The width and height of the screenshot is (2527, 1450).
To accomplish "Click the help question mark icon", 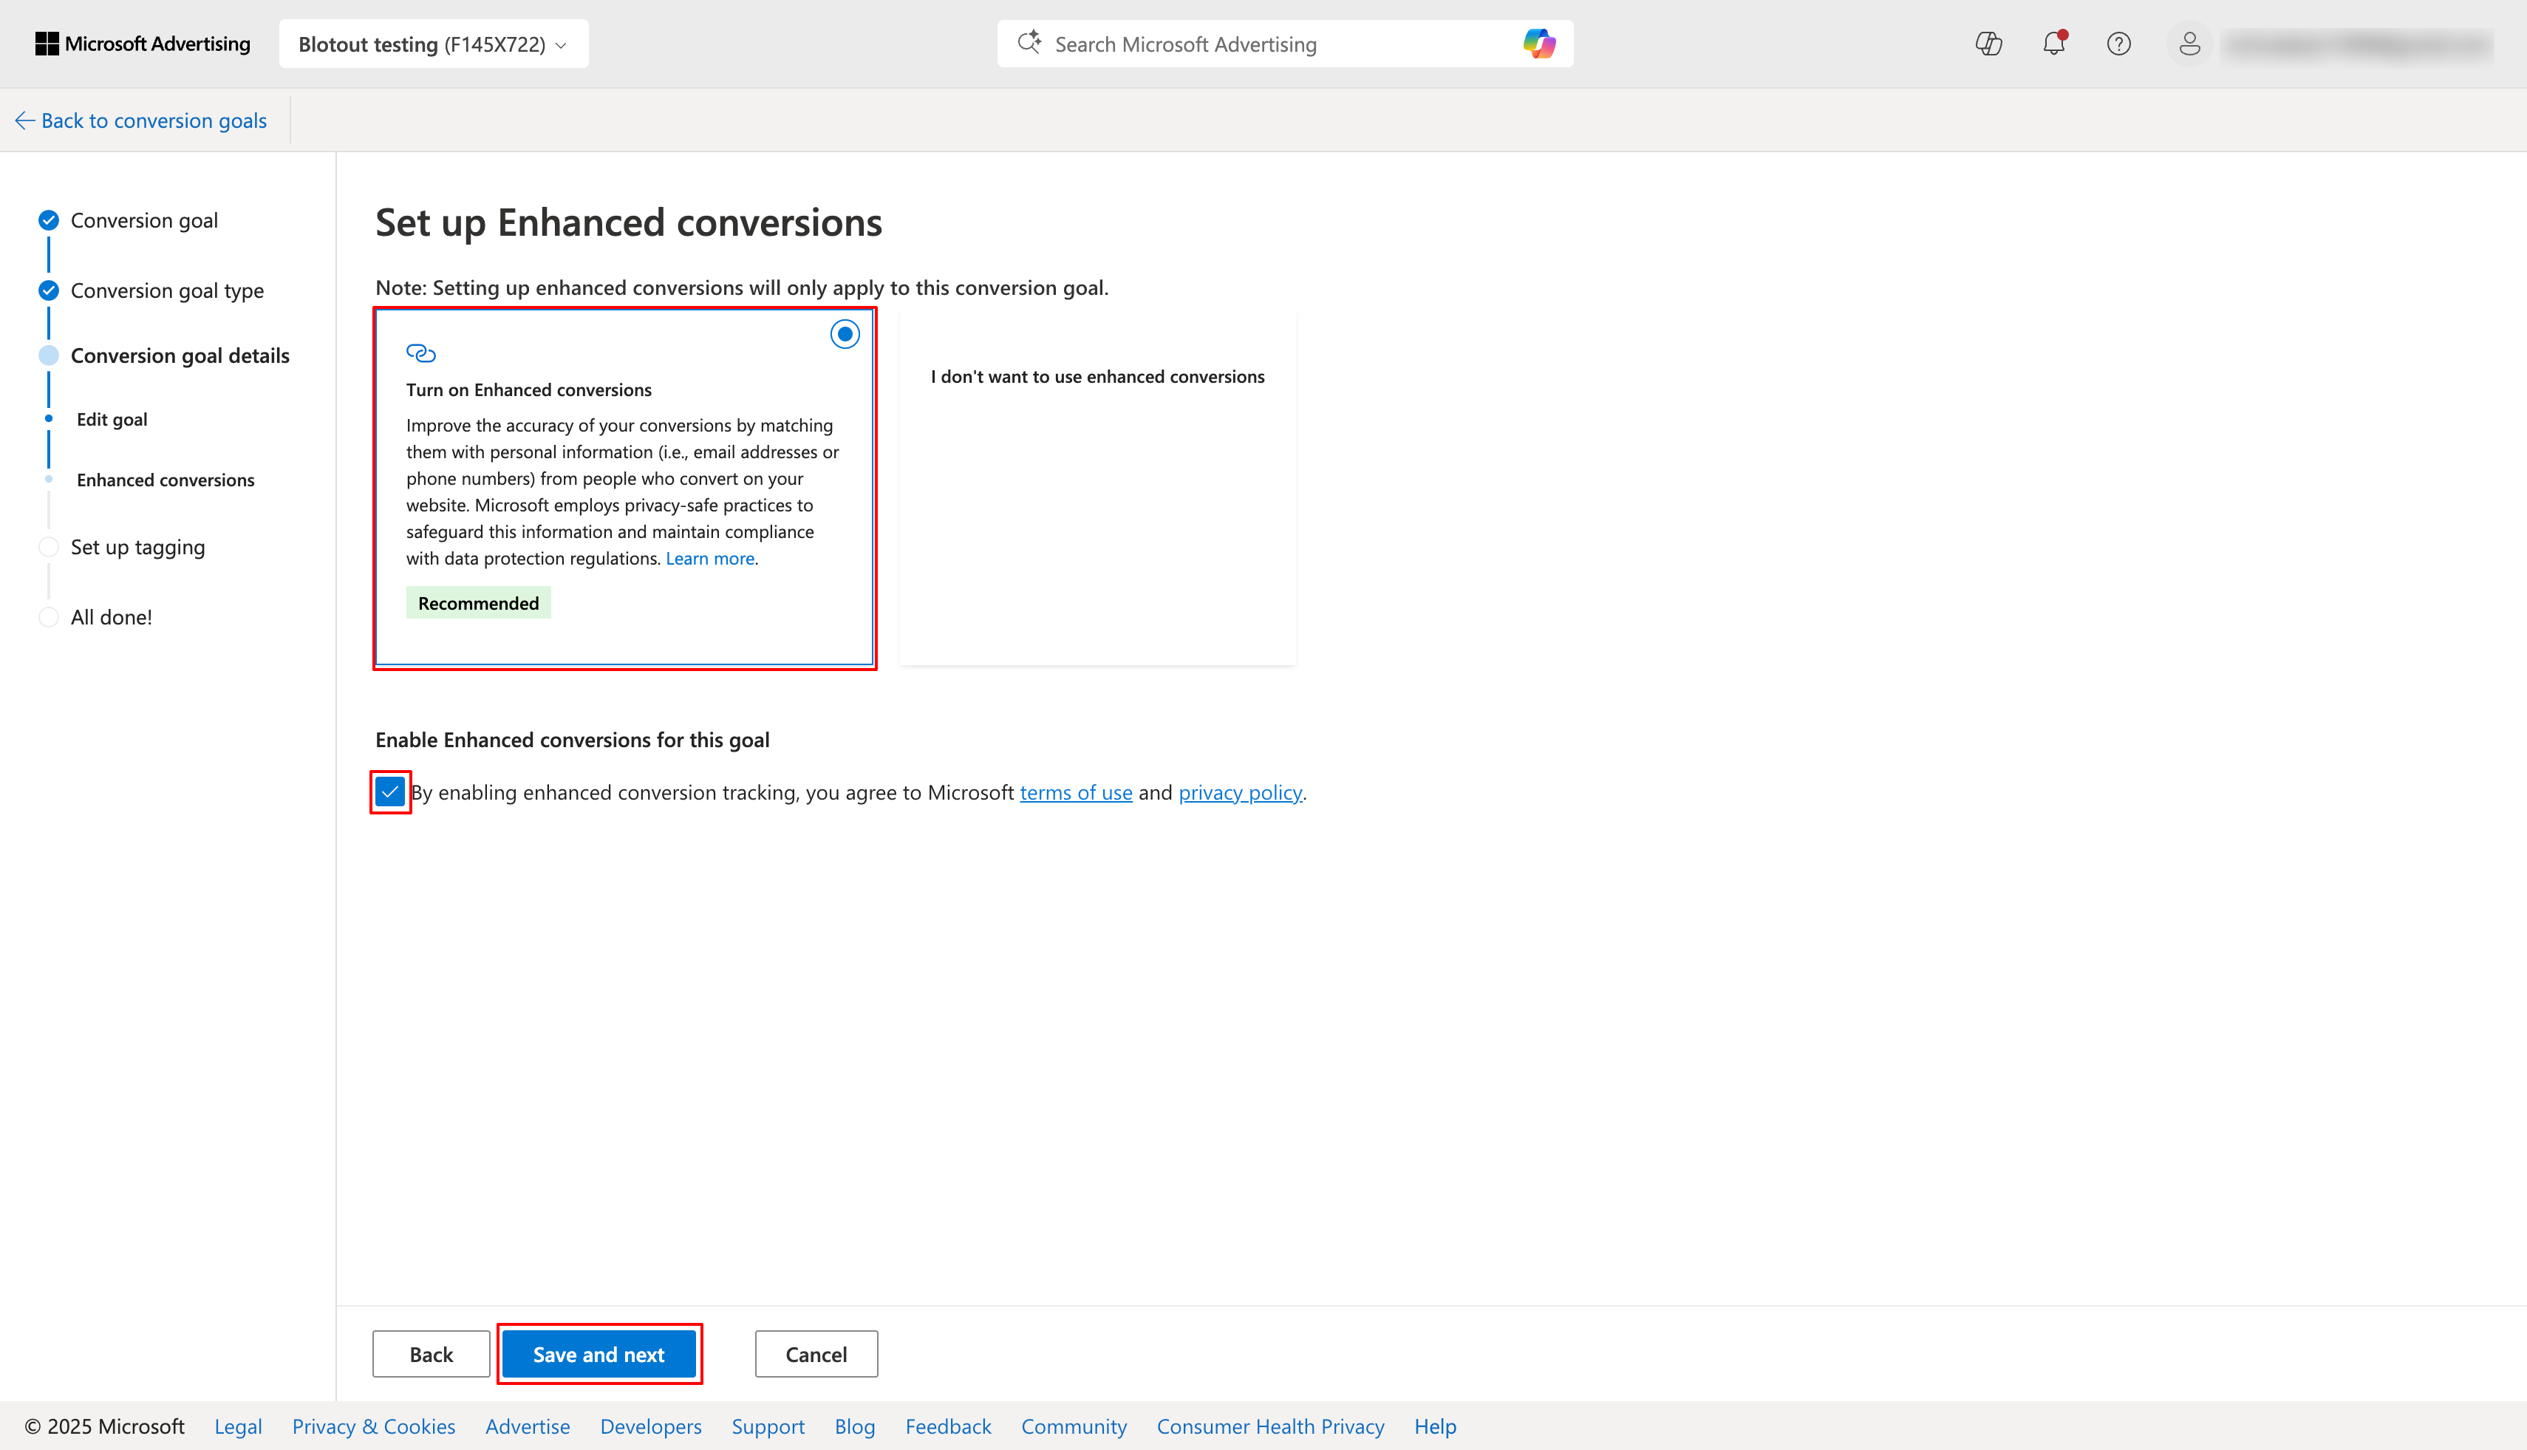I will click(x=2118, y=44).
